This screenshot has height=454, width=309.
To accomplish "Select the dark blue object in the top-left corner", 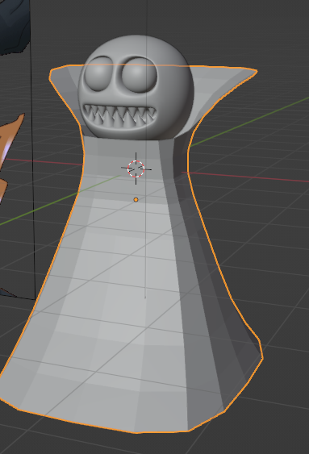I will pos(13,25).
